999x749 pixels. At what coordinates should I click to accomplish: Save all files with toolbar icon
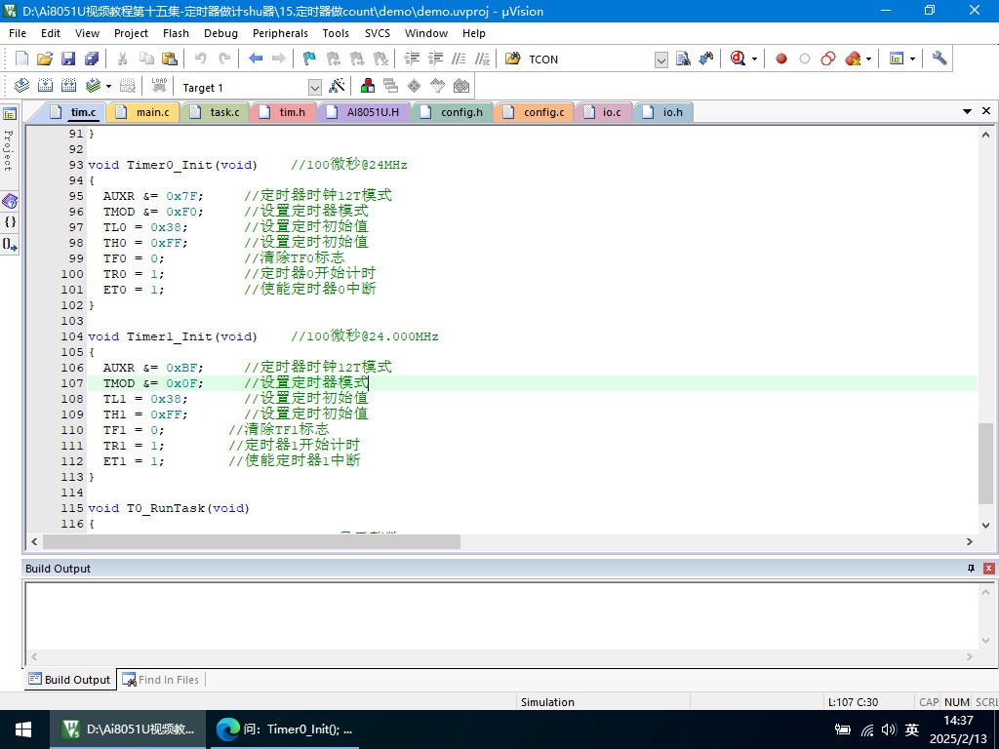click(92, 59)
